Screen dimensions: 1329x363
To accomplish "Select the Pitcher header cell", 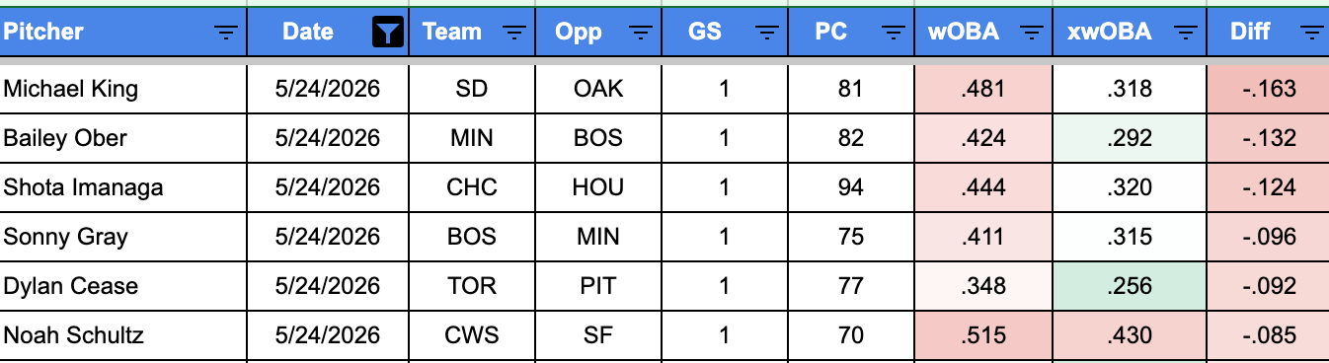I will point(123,32).
